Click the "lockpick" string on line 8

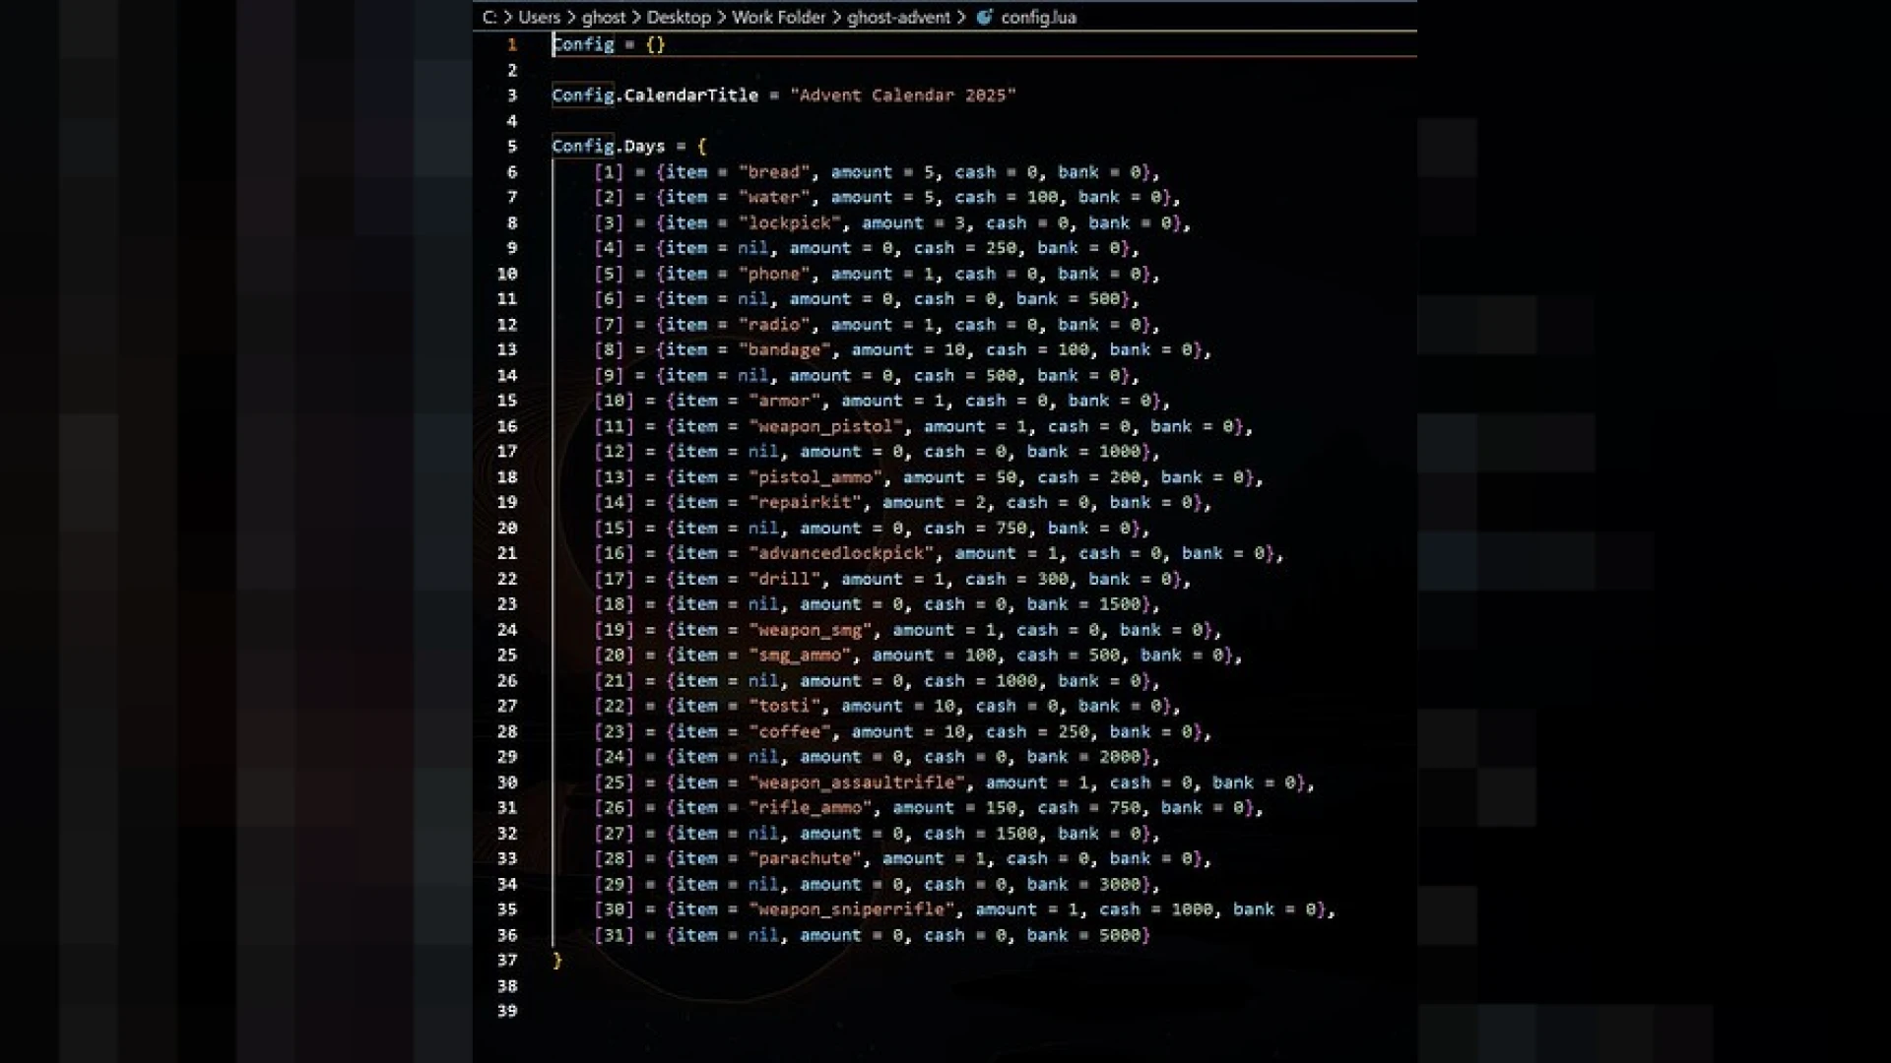pyautogui.click(x=789, y=222)
